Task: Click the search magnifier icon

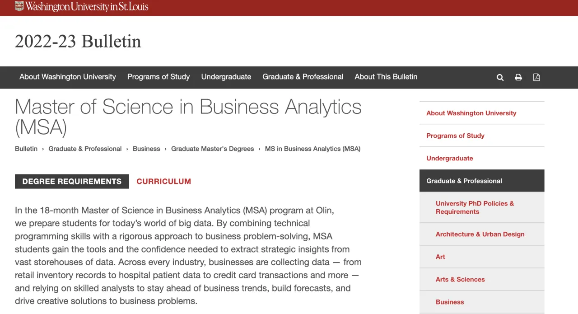Action: coord(500,77)
